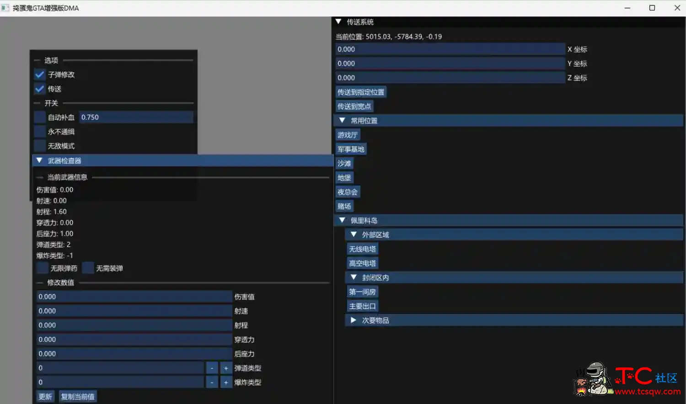Viewport: 686px width, 404px height.
Task: Click the 复制当前值 button
Action: click(x=78, y=397)
